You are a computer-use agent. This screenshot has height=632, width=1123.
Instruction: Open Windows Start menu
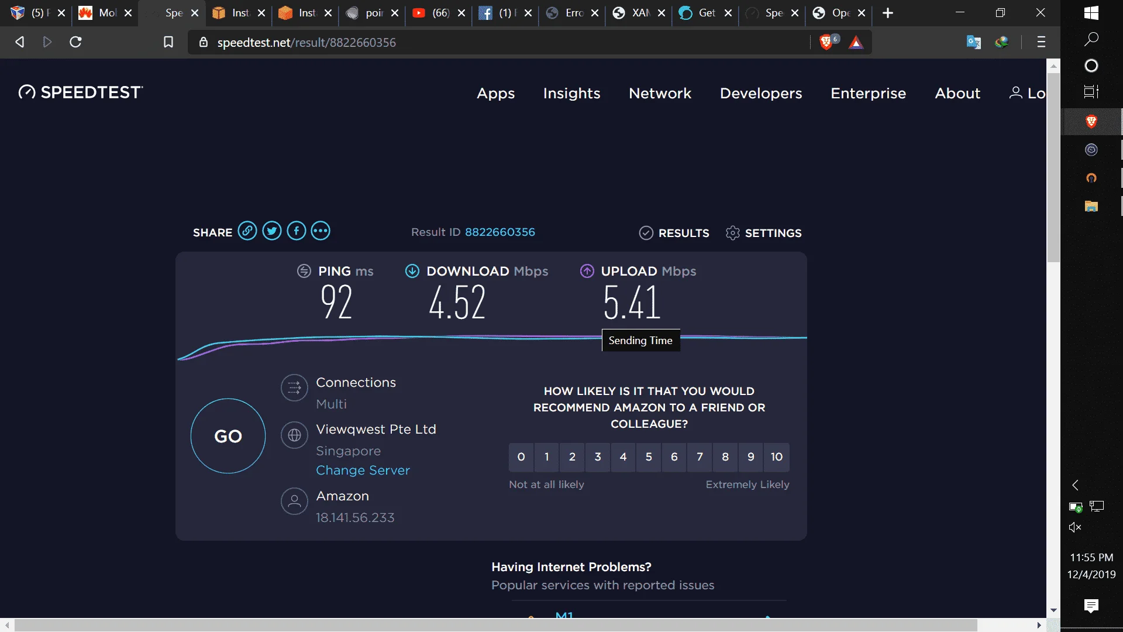click(x=1091, y=13)
